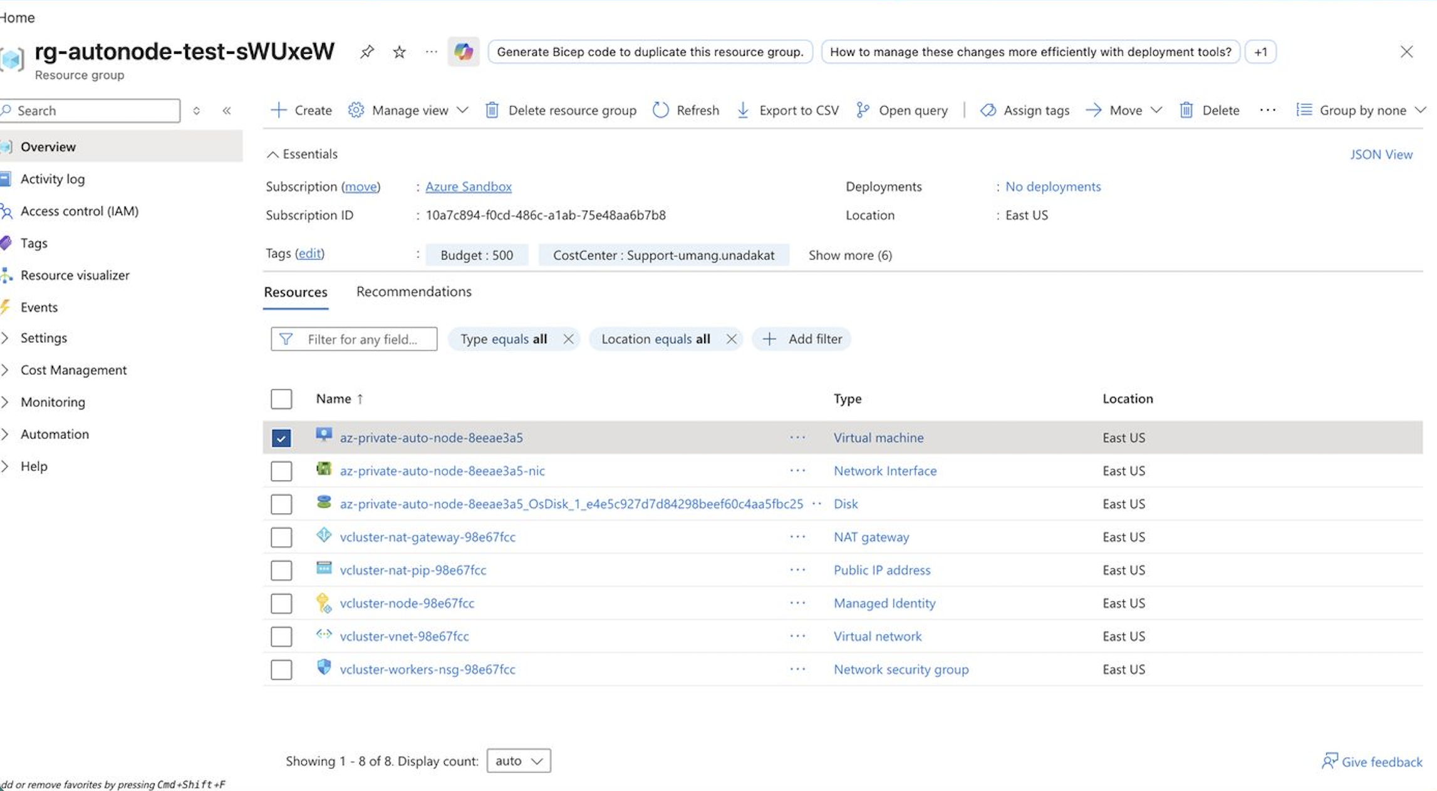Uncheck az-private-auto-node-8eeae3a5 virtual machine
Image resolution: width=1437 pixels, height=791 pixels.
(x=281, y=438)
